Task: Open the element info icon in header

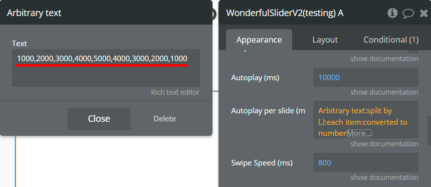Action: click(392, 13)
